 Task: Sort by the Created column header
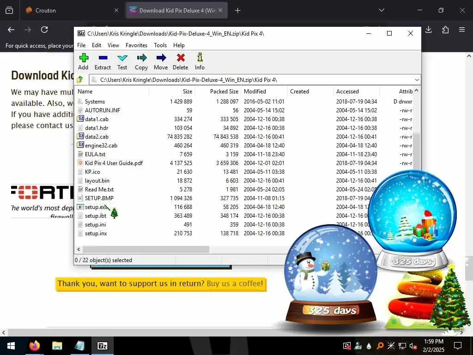(x=310, y=91)
